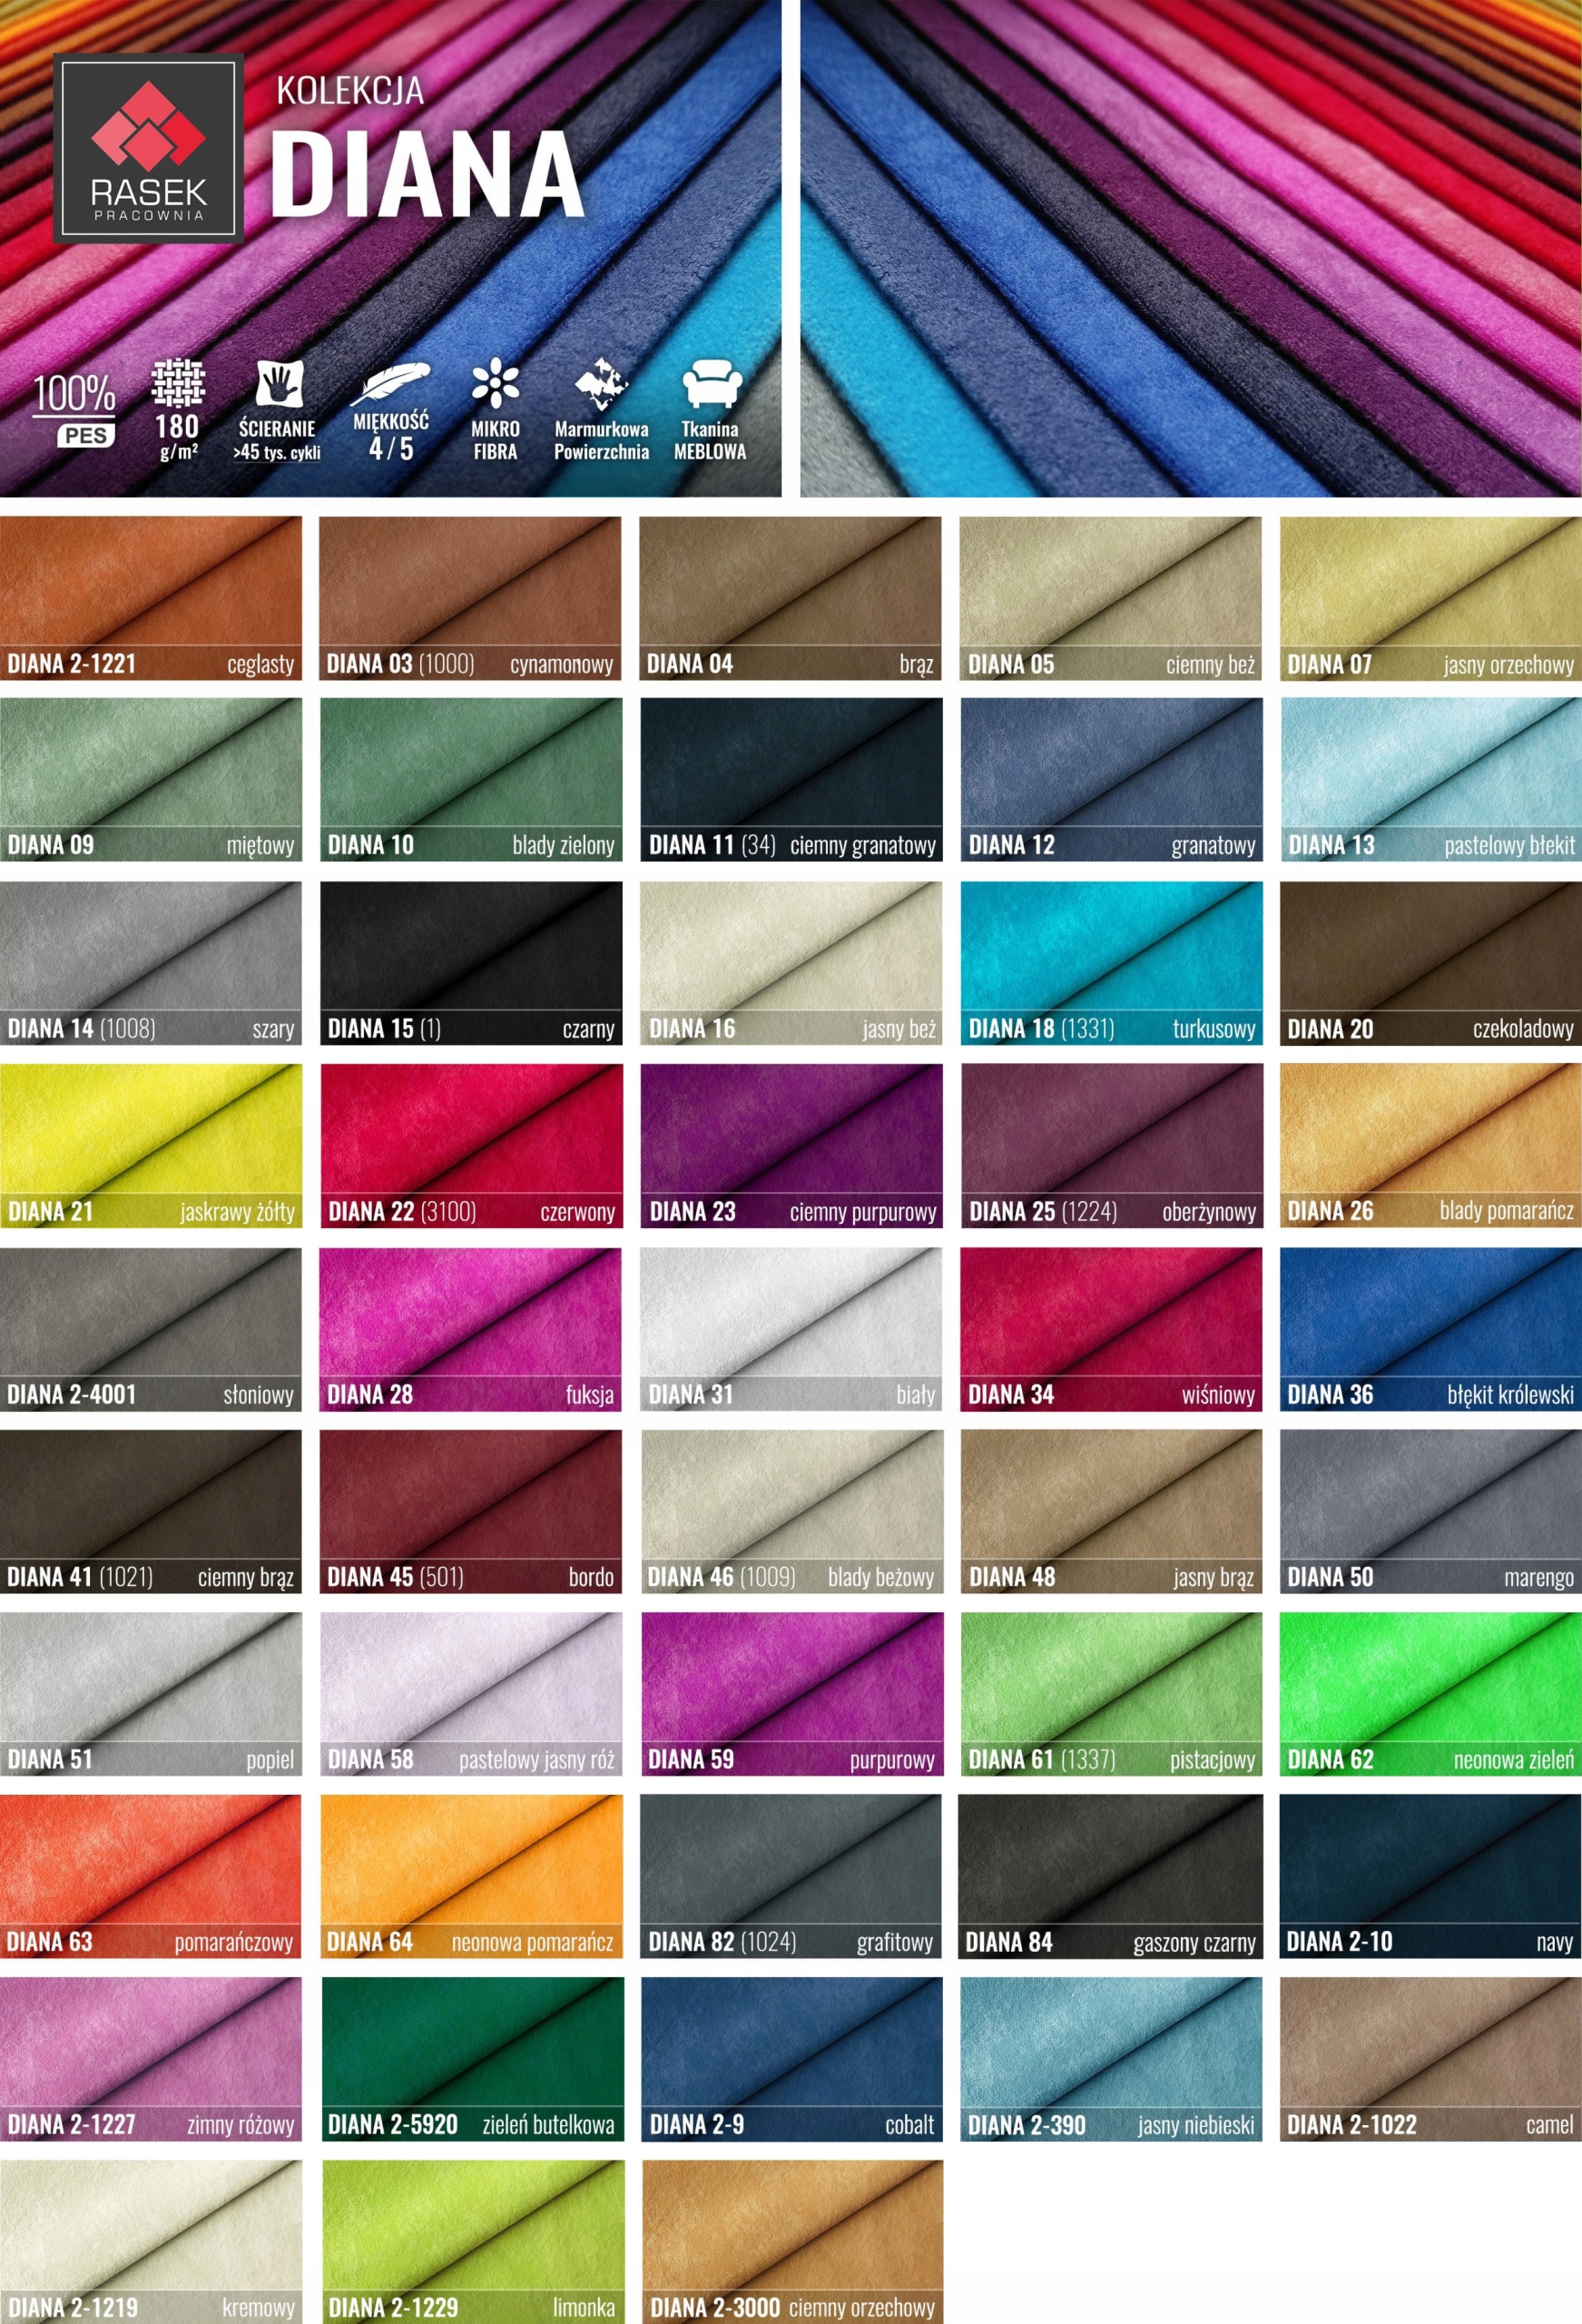Select the DIANA 34 wiśniowy swatch
Screen dimensions: 1582x2324
tap(1111, 1329)
